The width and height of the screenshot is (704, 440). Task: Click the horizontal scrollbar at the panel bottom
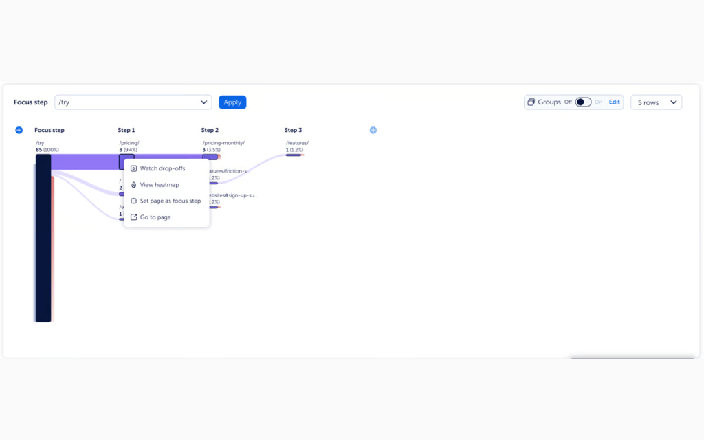[x=632, y=357]
